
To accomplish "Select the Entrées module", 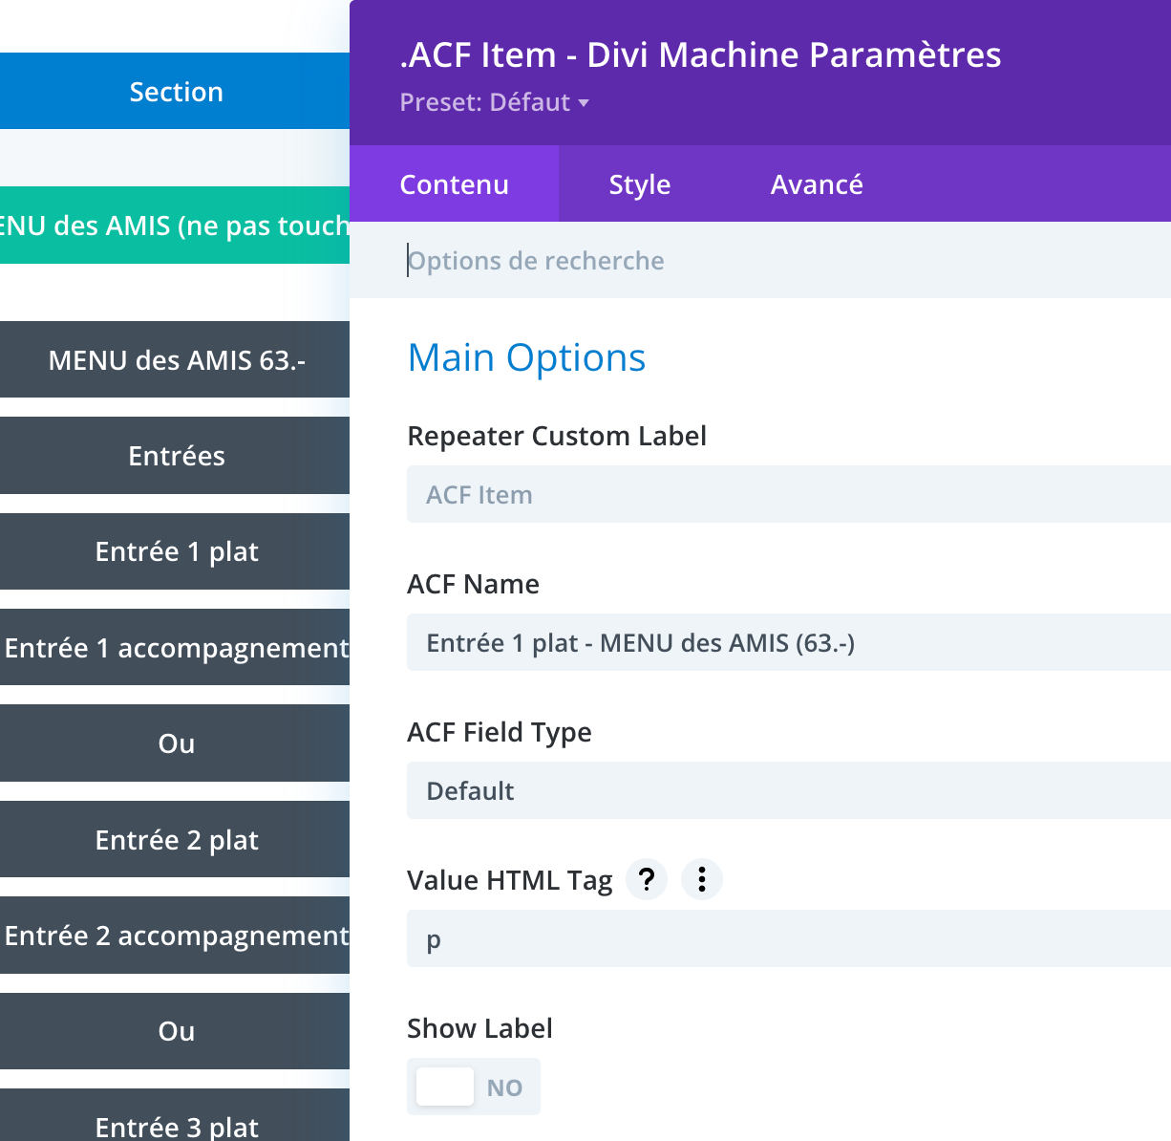I will [176, 456].
